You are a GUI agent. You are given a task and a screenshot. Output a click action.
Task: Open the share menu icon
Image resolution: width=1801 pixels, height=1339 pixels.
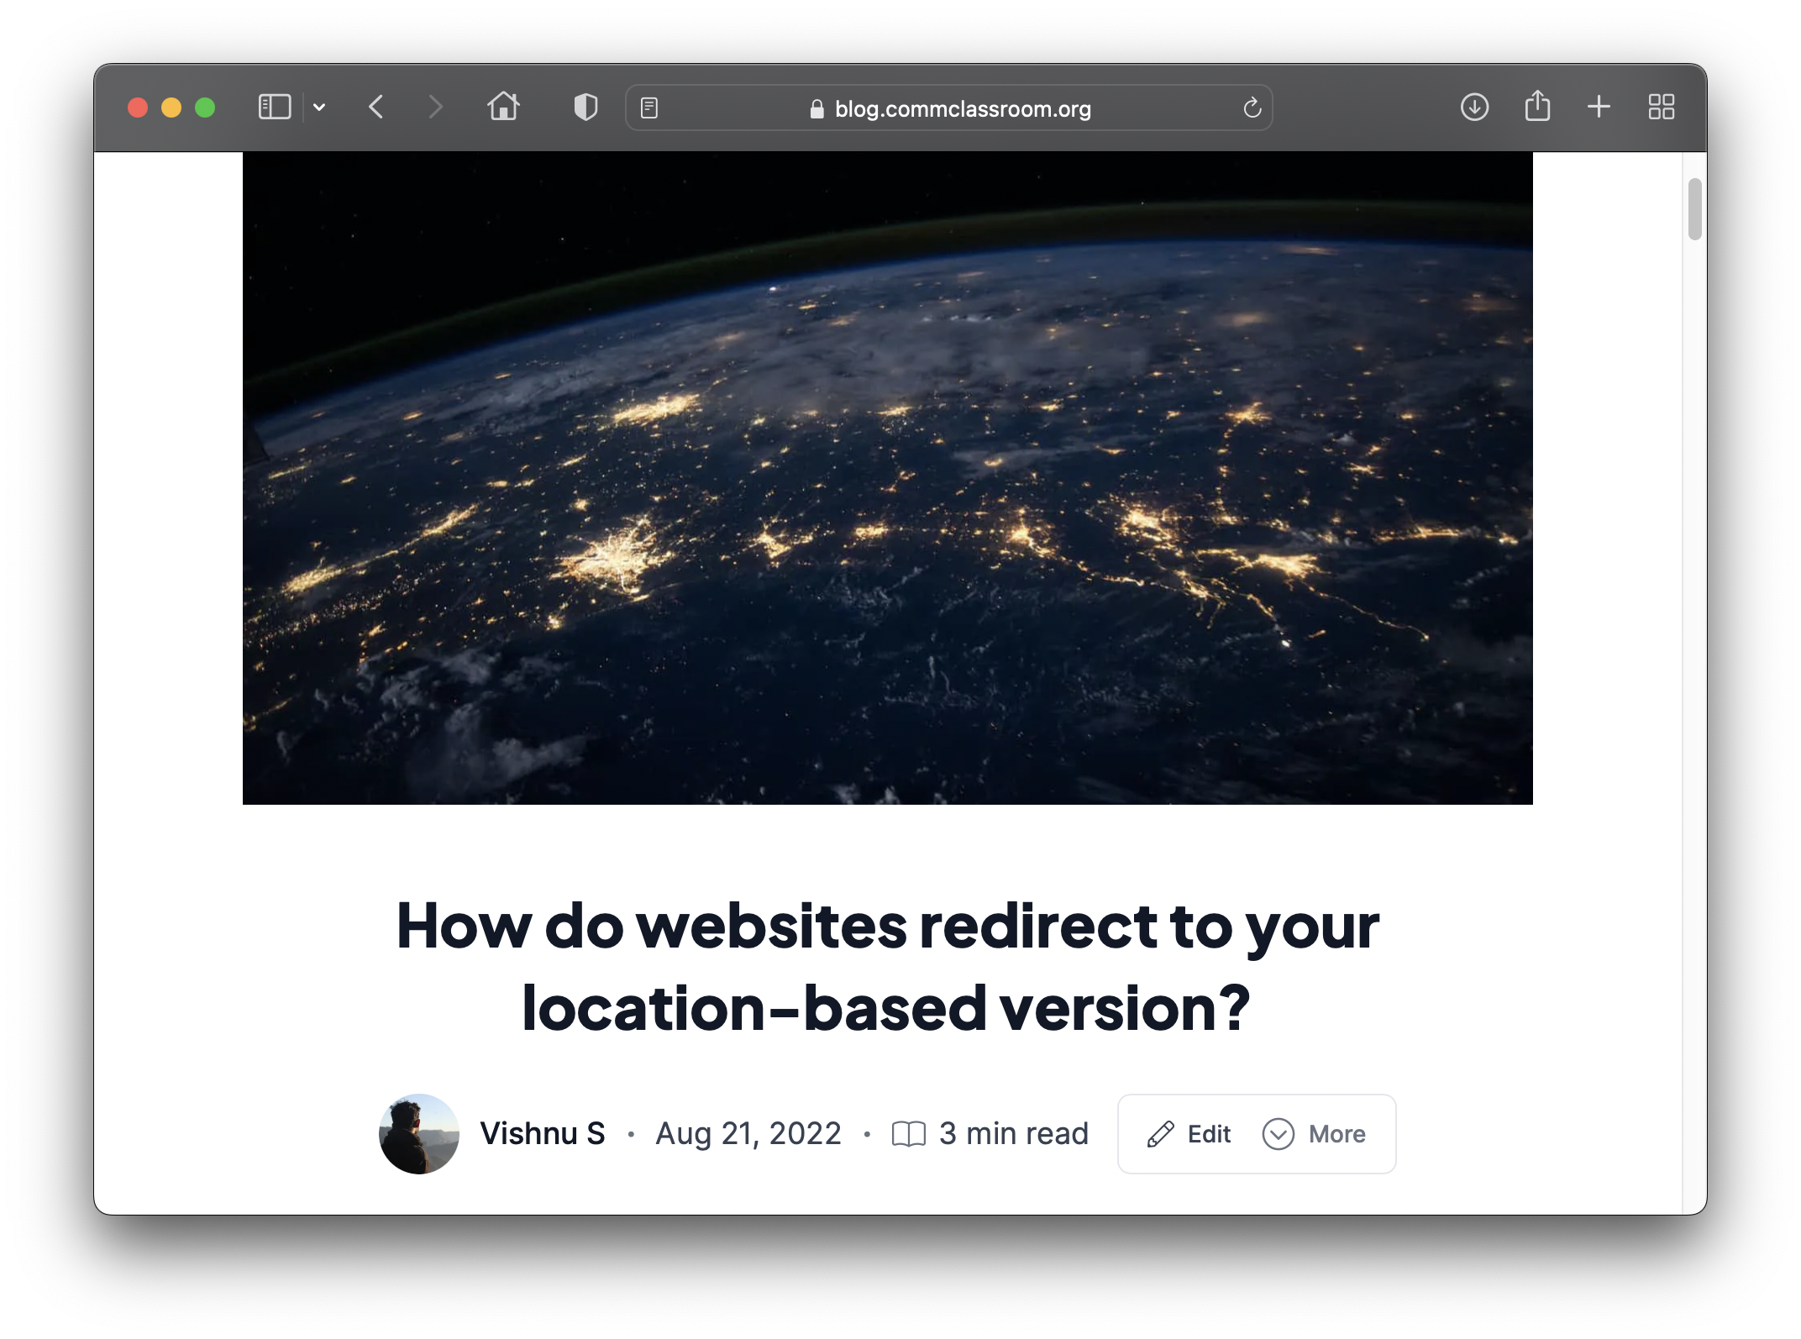(1537, 107)
